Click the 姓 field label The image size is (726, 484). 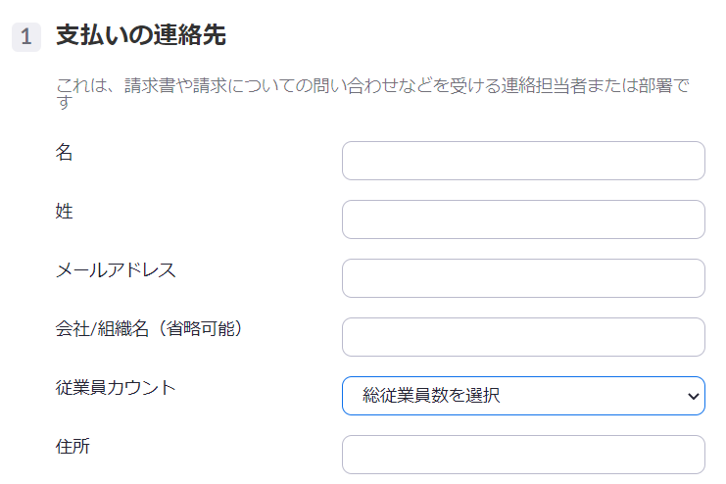[x=65, y=211]
